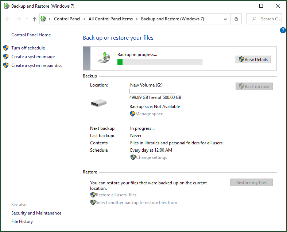Image resolution: width=287 pixels, height=232 pixels.
Task: Select Control Panel in the breadcrumb
Action: tap(67, 19)
